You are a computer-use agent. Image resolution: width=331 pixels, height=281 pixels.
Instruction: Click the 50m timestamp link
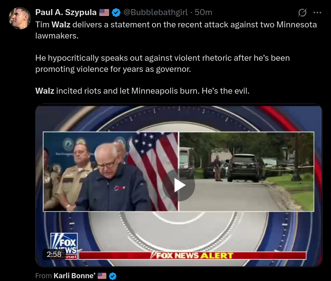coord(203,12)
